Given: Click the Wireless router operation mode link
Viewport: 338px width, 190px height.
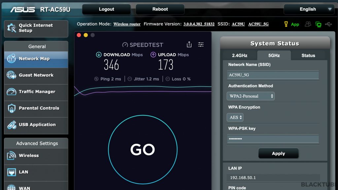Looking at the screenshot, I should pos(127,24).
